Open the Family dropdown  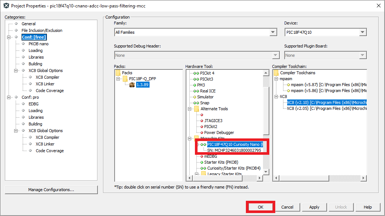tap(273, 32)
